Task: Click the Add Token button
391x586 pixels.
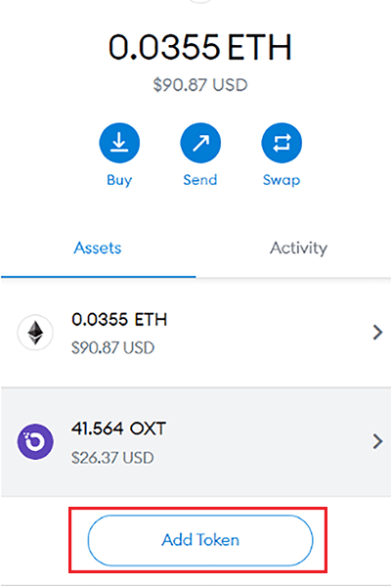Action: click(x=200, y=540)
